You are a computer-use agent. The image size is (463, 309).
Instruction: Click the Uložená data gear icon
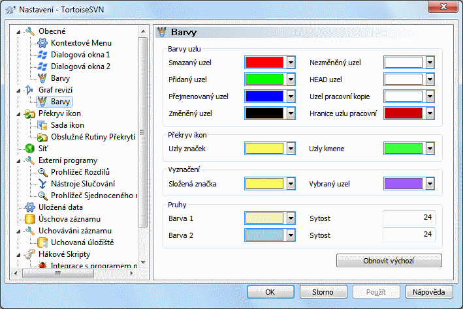(x=30, y=207)
